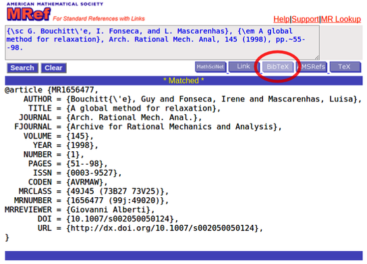The image size is (367, 264).
Task: Click 'For Standard References with Links' tagline
Action: click(98, 19)
